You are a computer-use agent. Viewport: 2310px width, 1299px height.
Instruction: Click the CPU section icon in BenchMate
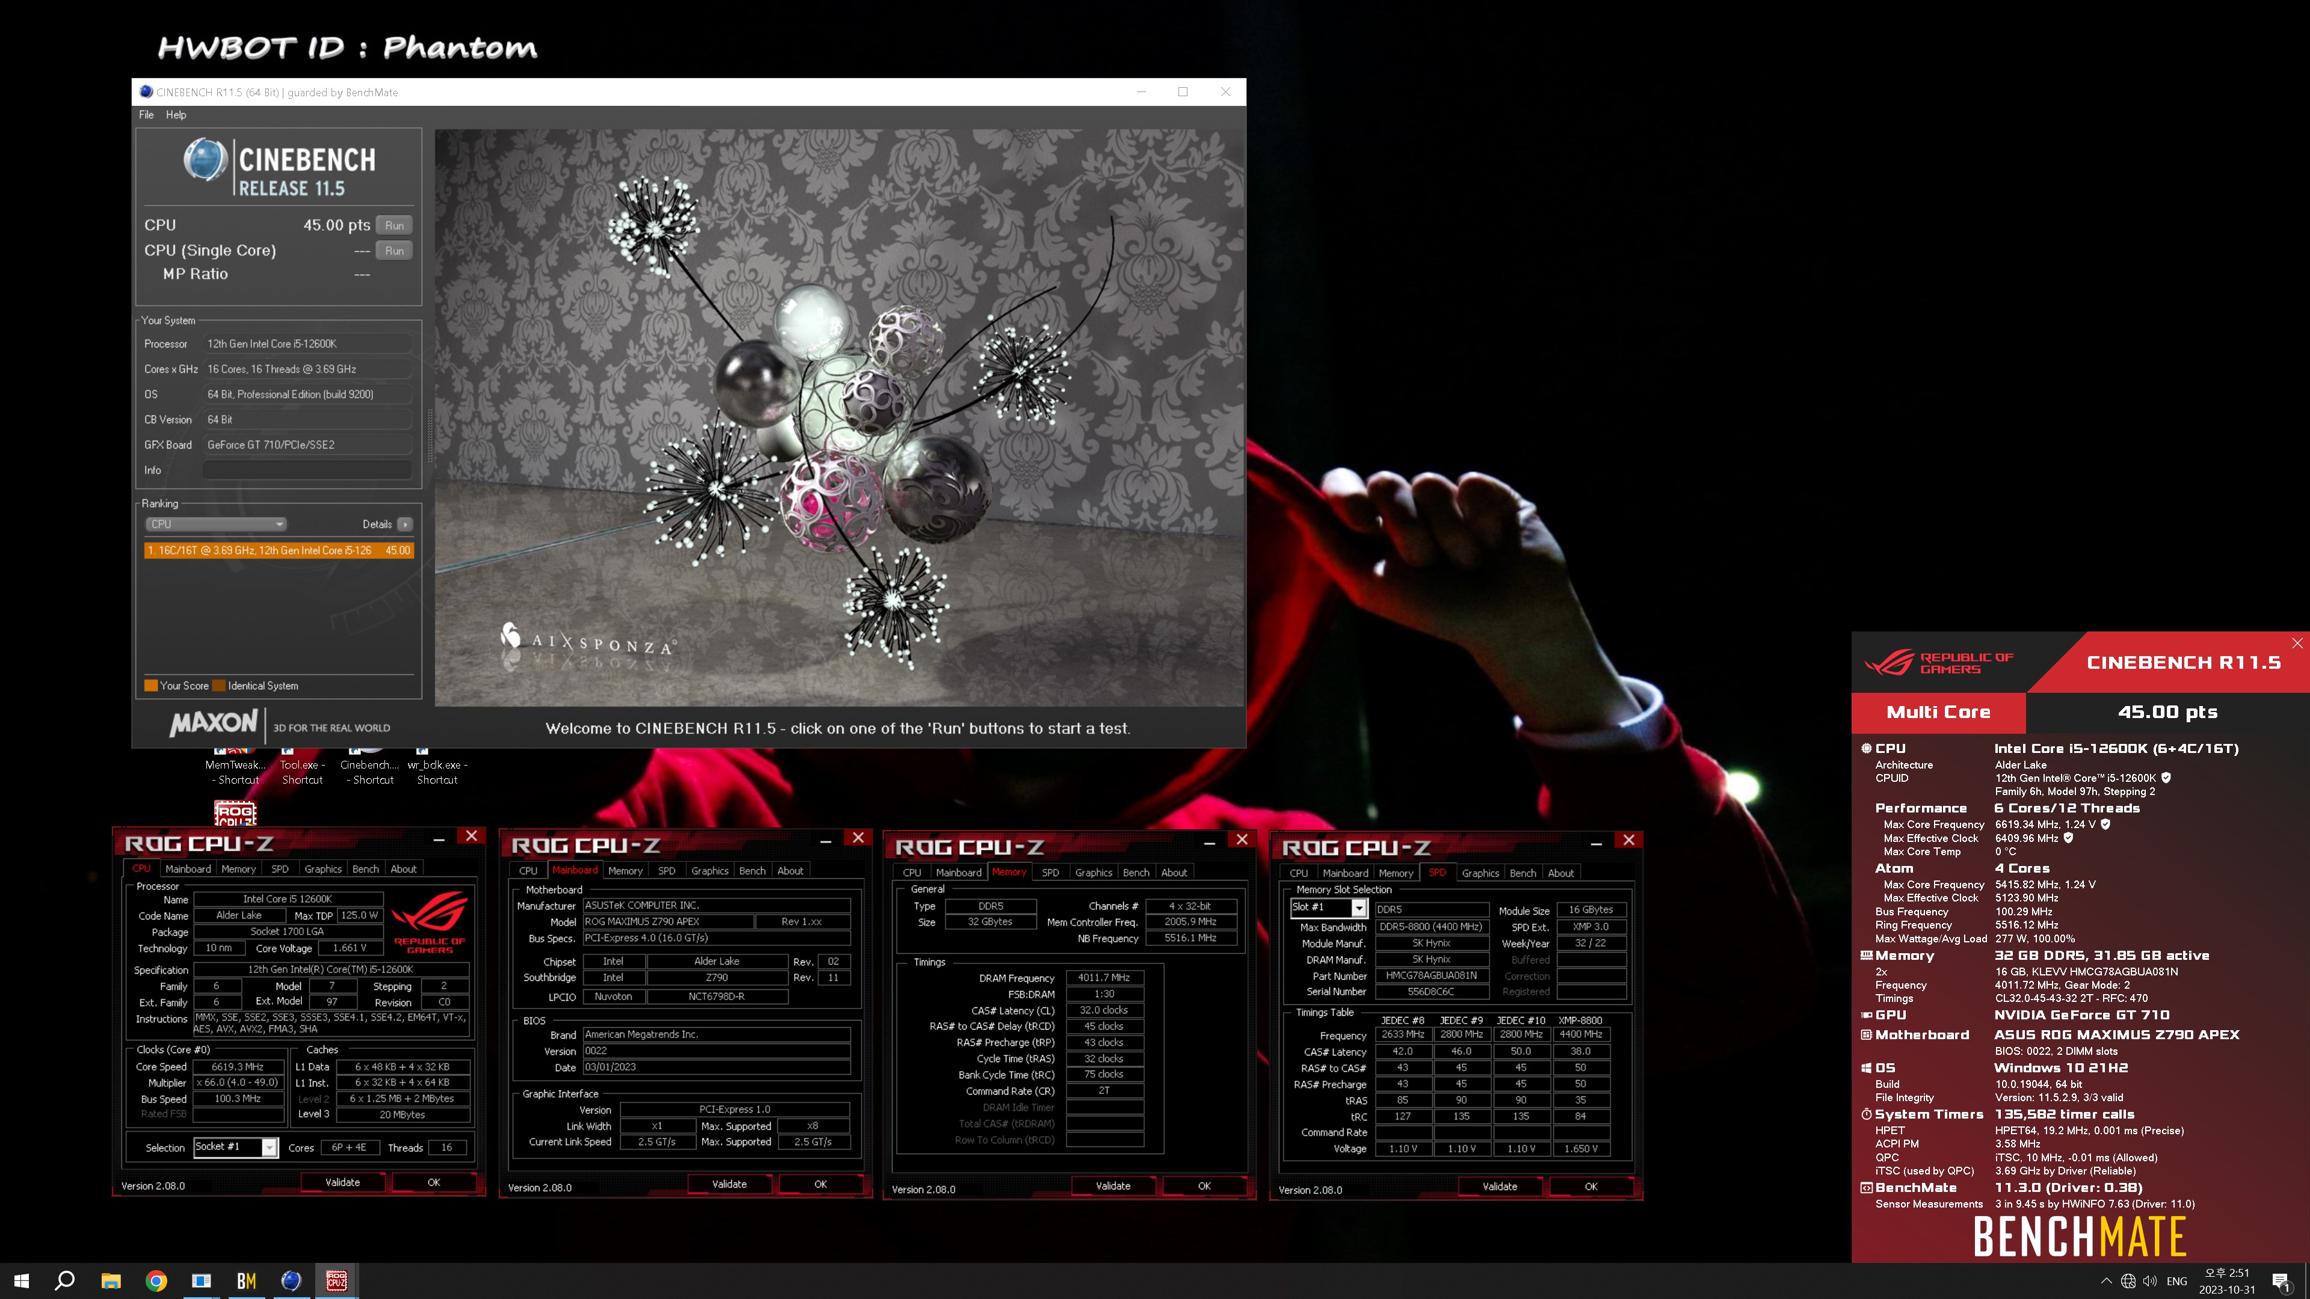click(1866, 748)
